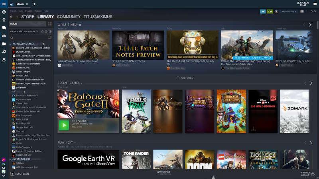Collapse the Uncategorized category
Screen dimensions: 319x179
(10, 160)
